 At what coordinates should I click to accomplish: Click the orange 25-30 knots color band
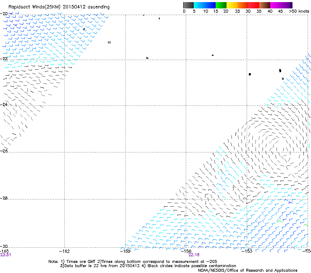(x=243, y=5)
